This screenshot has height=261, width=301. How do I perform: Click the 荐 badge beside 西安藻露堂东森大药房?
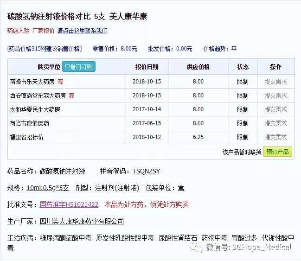pos(71,95)
